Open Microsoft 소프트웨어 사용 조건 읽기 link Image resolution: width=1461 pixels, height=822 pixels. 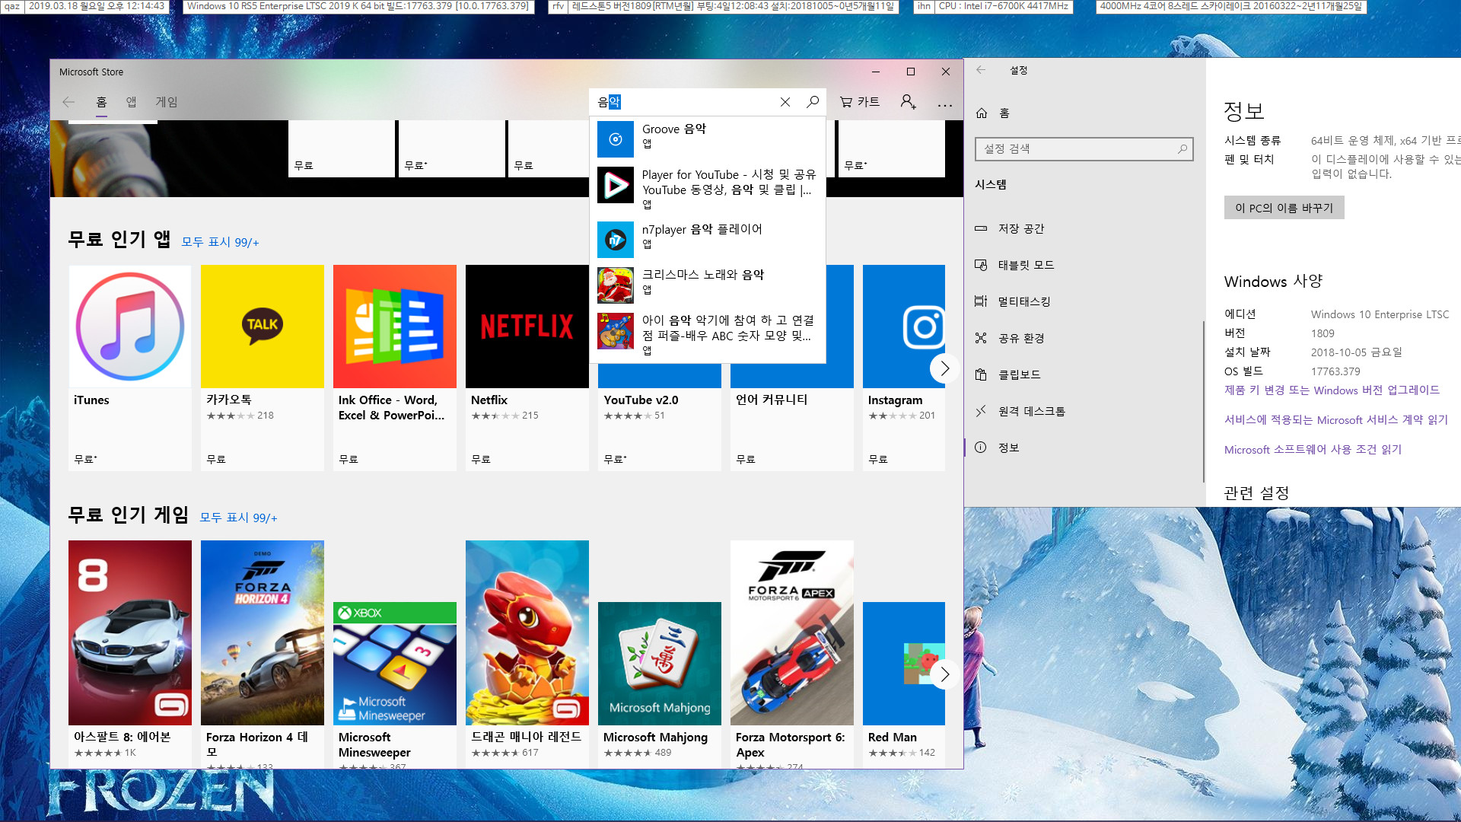(x=1313, y=450)
